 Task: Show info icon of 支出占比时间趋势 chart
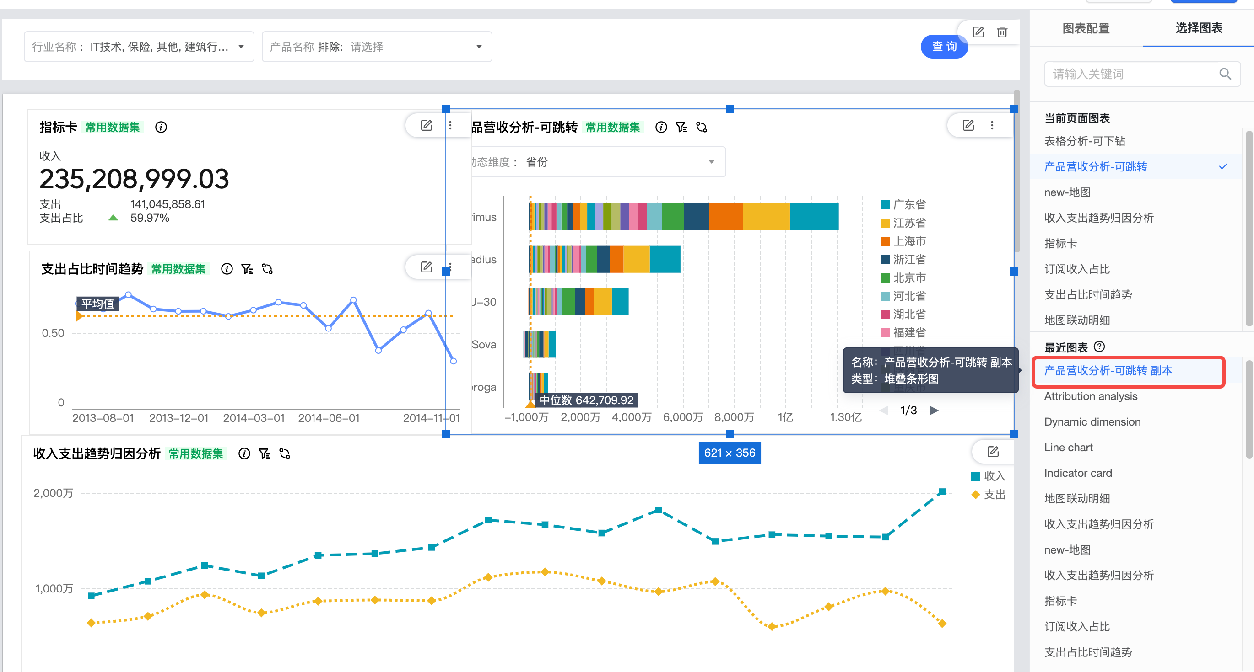pyautogui.click(x=227, y=269)
